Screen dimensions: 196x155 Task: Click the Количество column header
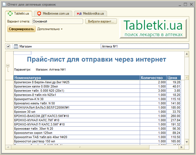click(x=153, y=78)
